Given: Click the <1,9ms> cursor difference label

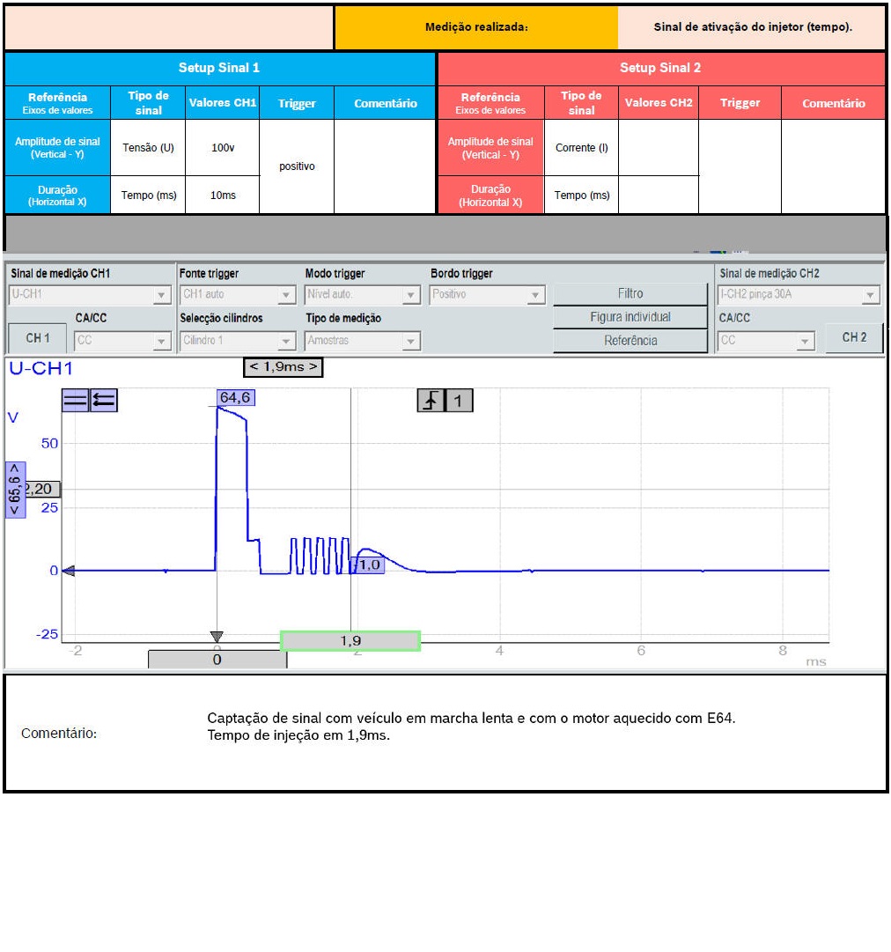Looking at the screenshot, I should 283,366.
